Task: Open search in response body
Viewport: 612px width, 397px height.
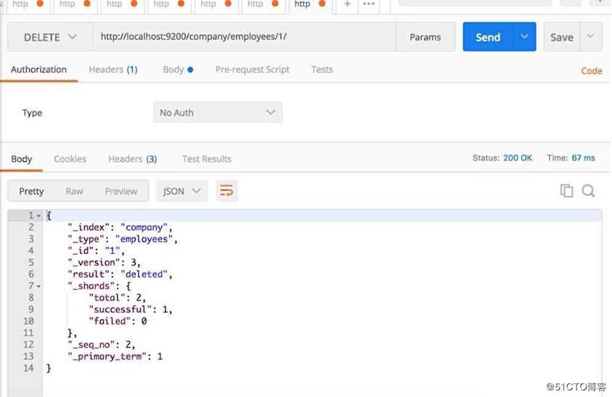Action: click(x=588, y=191)
